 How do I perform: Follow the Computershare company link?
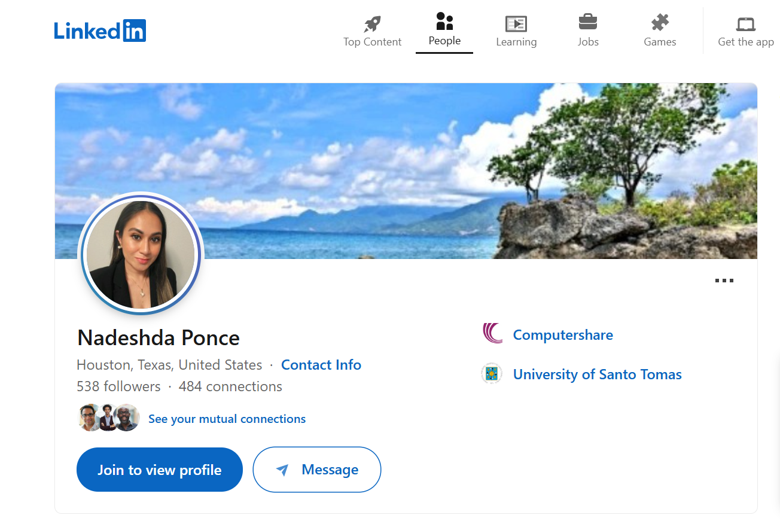[563, 335]
